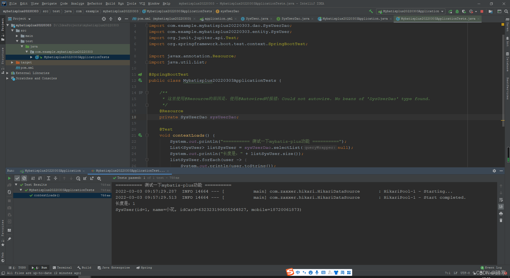Viewport: 510px width, 278px height.
Task: Click the run test gutter icon at line 21
Action: pyautogui.click(x=140, y=135)
